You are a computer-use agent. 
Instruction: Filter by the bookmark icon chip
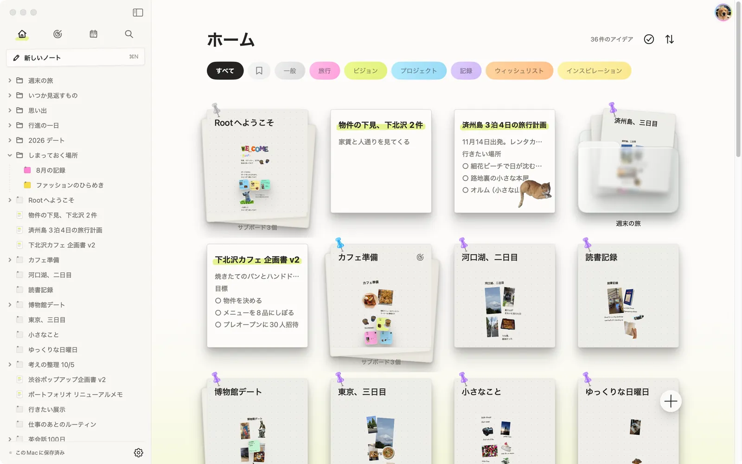click(x=259, y=71)
